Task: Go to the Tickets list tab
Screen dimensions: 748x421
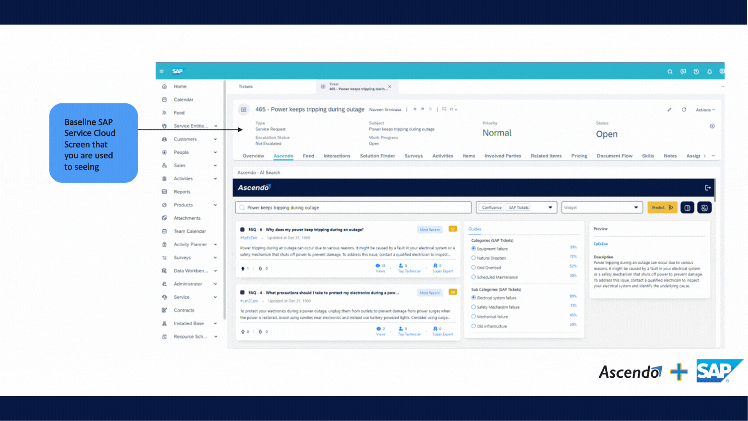Action: [245, 87]
